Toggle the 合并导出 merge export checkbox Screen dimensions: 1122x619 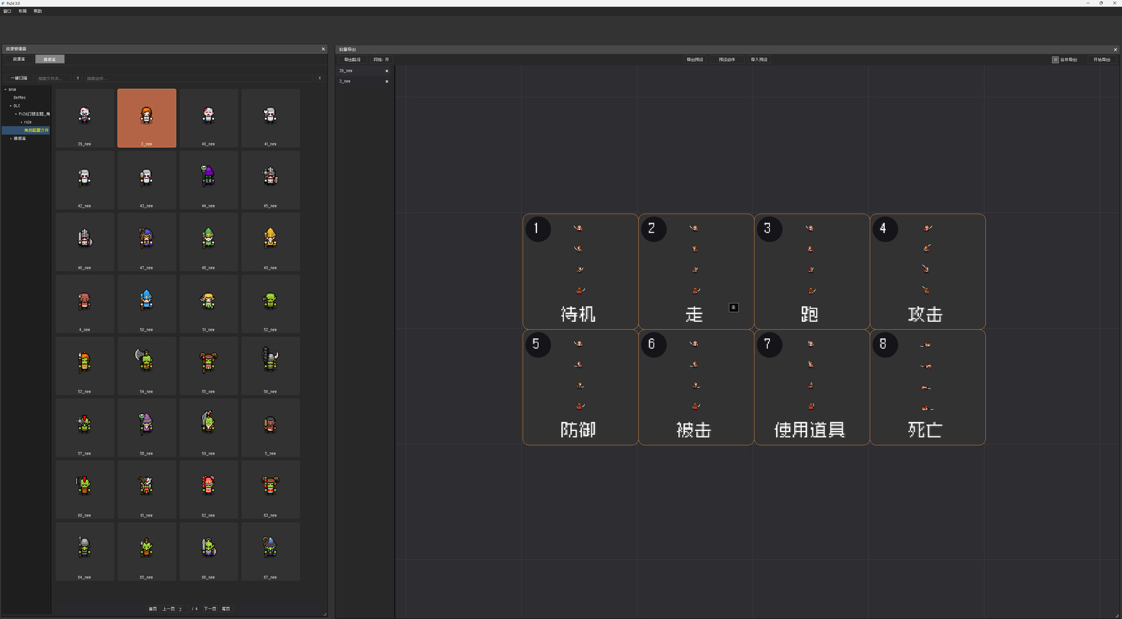(1055, 60)
